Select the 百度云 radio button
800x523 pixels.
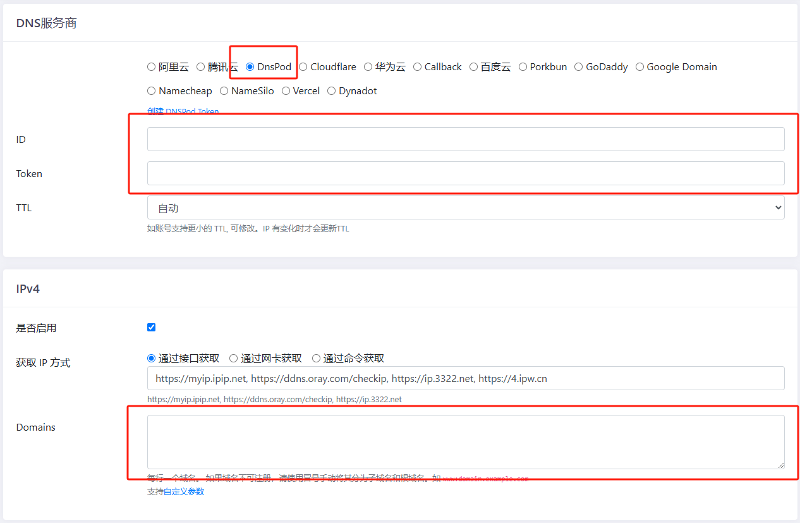pyautogui.click(x=473, y=67)
